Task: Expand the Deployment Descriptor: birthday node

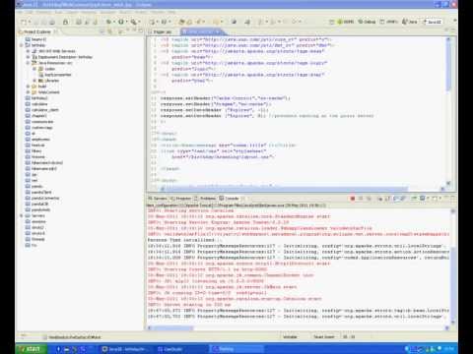Action: click(28, 57)
